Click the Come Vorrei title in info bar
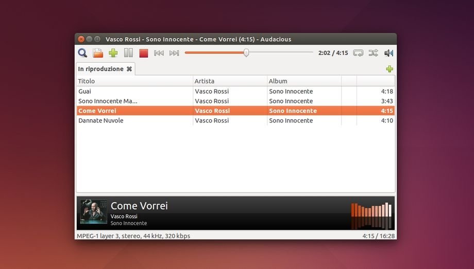This screenshot has height=269, width=474. pos(139,206)
